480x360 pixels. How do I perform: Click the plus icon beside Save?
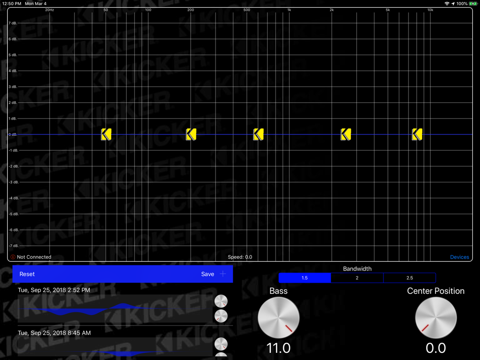[x=223, y=274]
